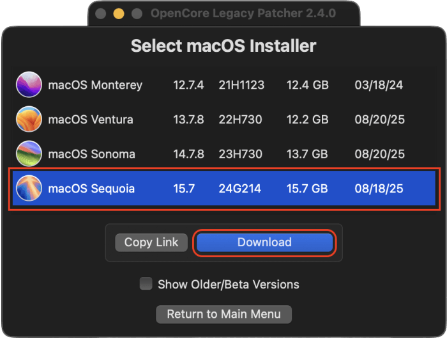The height and width of the screenshot is (339, 447).
Task: Enable Show Older/Beta Versions checkbox
Action: coord(146,283)
